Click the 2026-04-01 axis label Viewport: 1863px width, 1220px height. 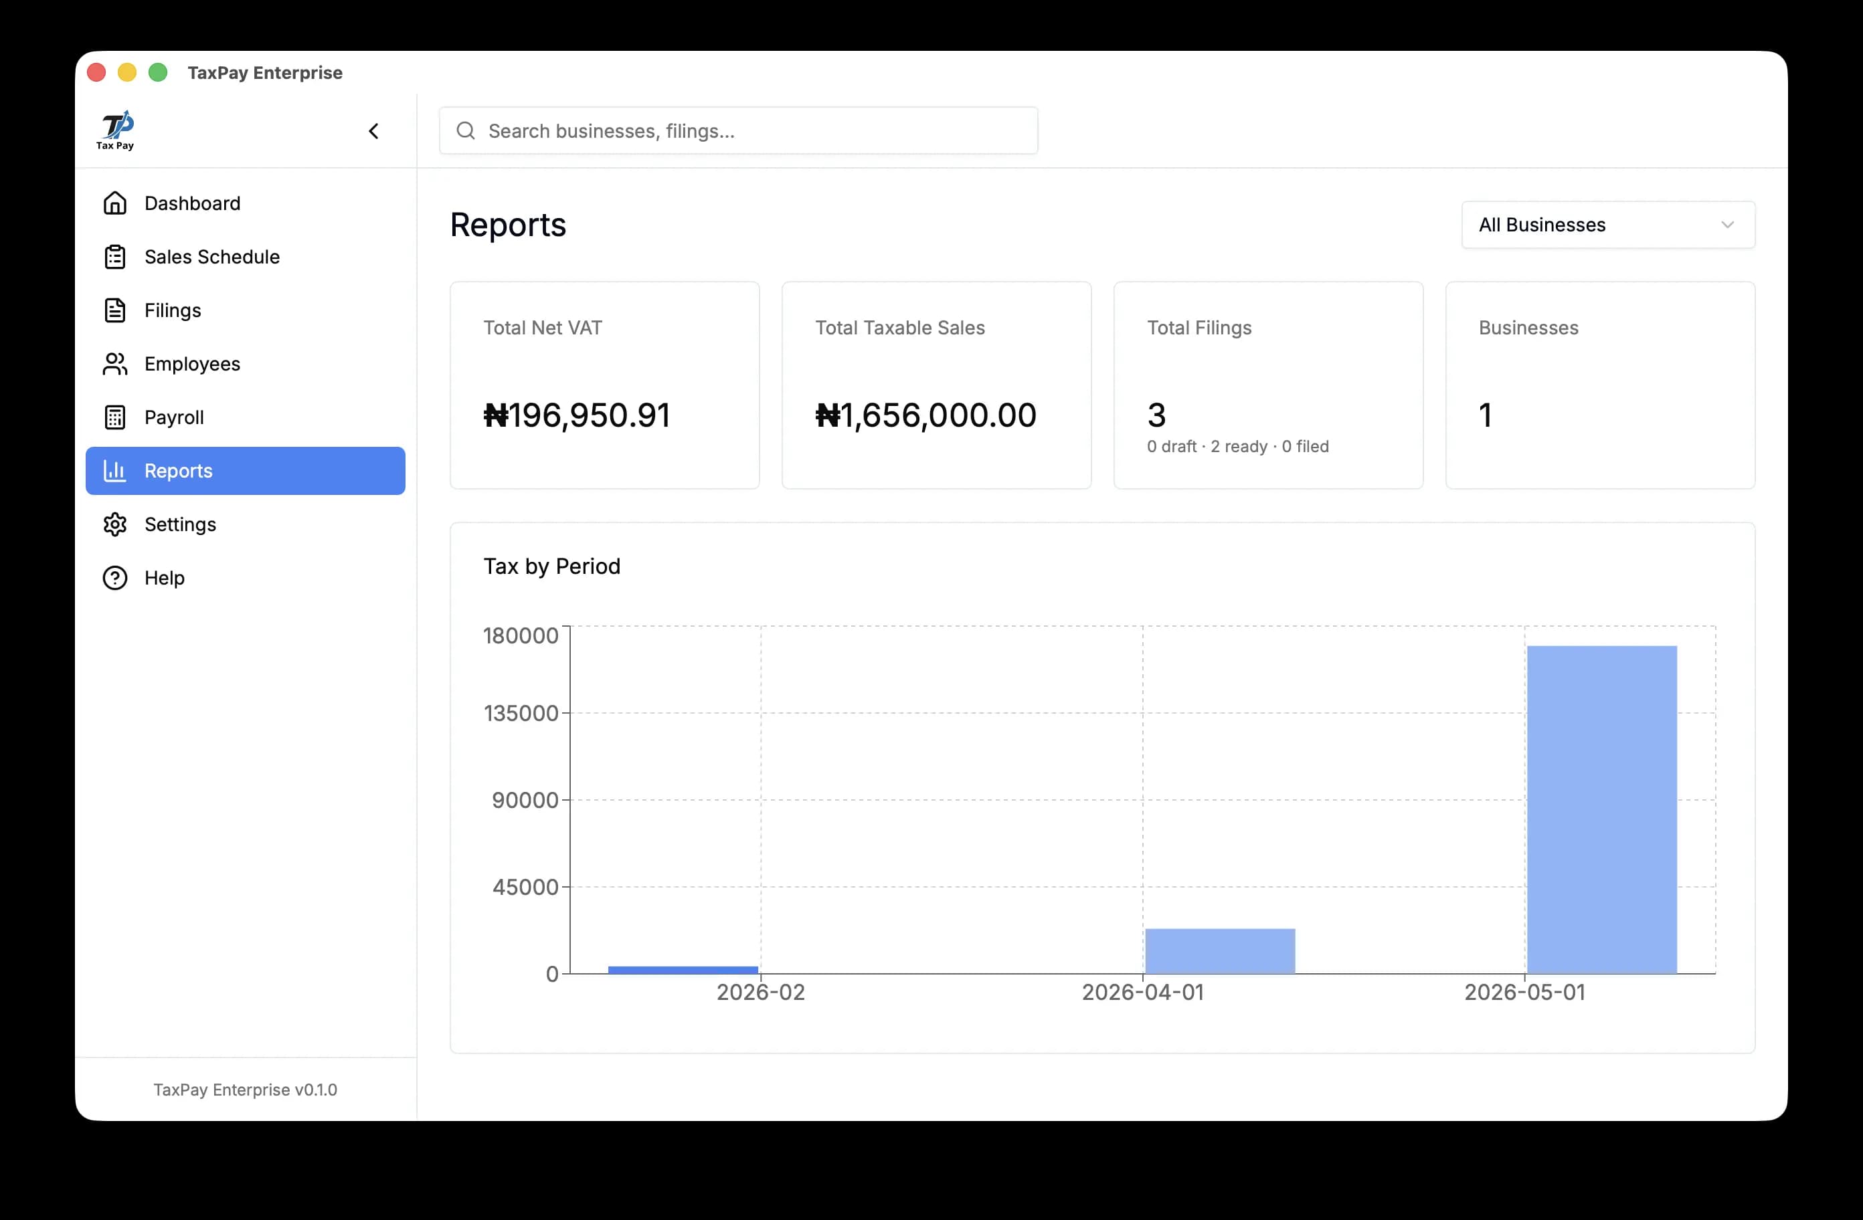coord(1143,993)
